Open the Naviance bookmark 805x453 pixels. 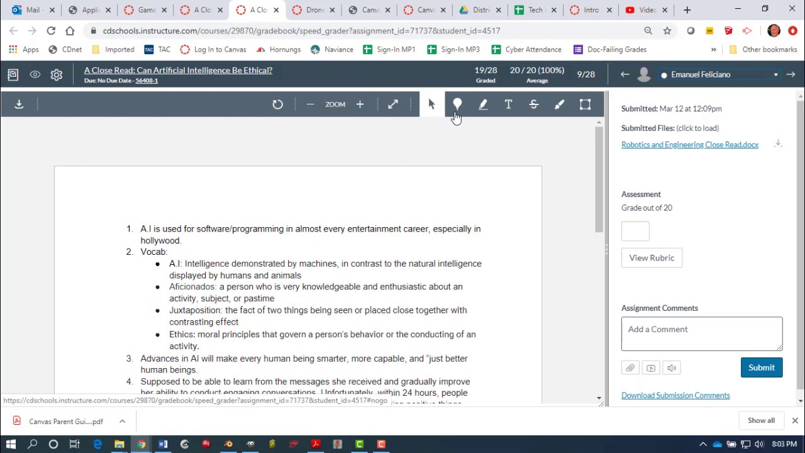click(x=332, y=50)
